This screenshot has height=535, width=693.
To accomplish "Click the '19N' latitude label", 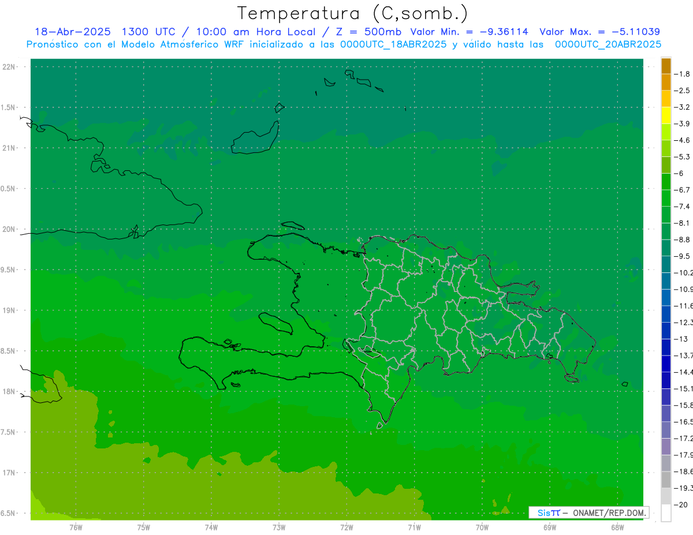I will point(9,310).
